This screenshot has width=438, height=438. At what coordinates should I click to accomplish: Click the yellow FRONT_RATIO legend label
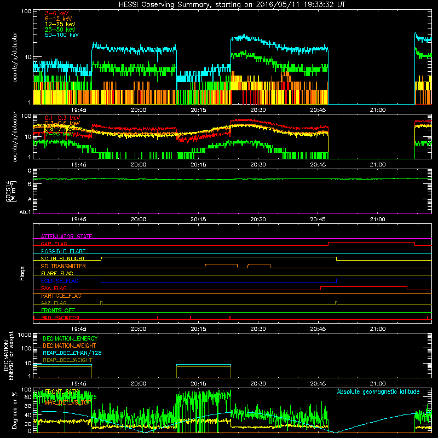pos(62,391)
